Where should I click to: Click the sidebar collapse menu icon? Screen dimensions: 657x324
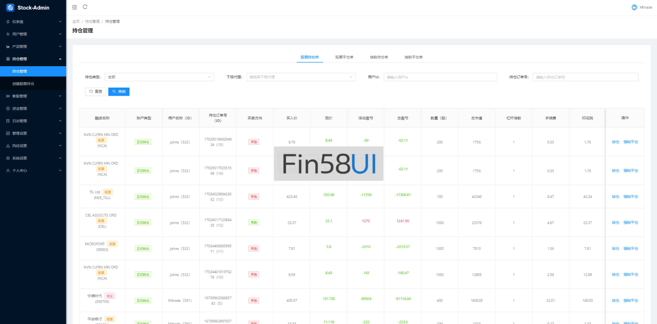click(x=74, y=7)
